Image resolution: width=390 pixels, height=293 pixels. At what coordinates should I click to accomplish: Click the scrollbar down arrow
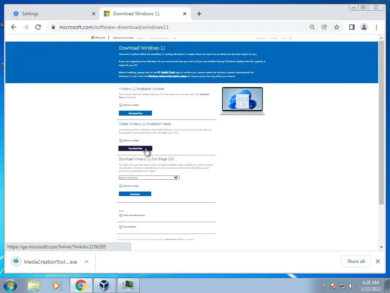[381, 247]
